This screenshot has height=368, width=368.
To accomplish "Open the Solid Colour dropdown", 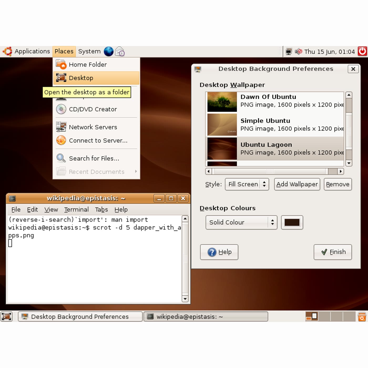I will (x=241, y=222).
